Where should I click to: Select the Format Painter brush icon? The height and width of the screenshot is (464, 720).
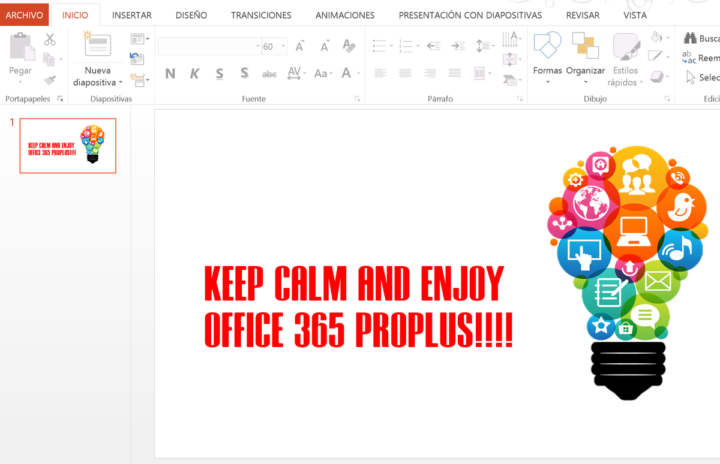[x=50, y=79]
